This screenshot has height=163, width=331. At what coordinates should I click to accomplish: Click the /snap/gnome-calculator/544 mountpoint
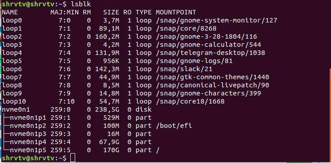pos(209,45)
